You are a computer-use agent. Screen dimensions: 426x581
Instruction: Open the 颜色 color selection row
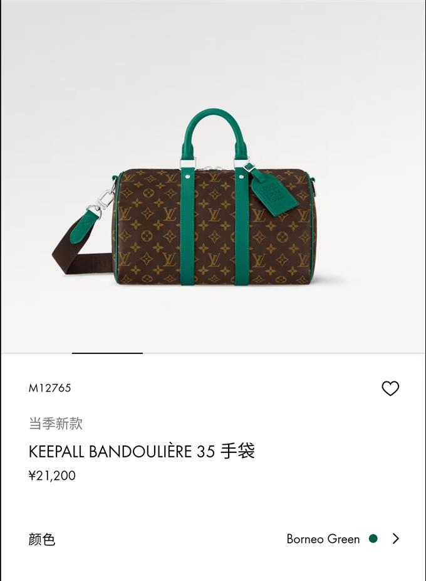pos(213,539)
